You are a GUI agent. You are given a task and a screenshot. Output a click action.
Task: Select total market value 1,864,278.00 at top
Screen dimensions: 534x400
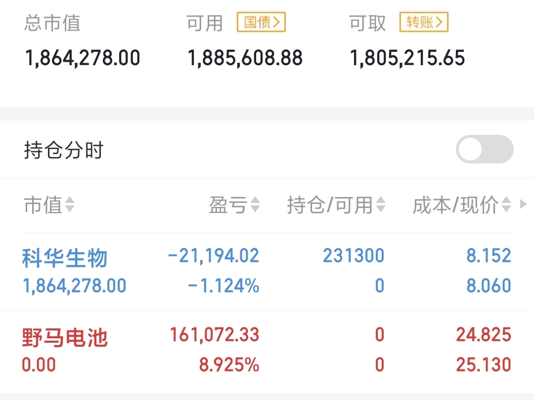point(83,57)
